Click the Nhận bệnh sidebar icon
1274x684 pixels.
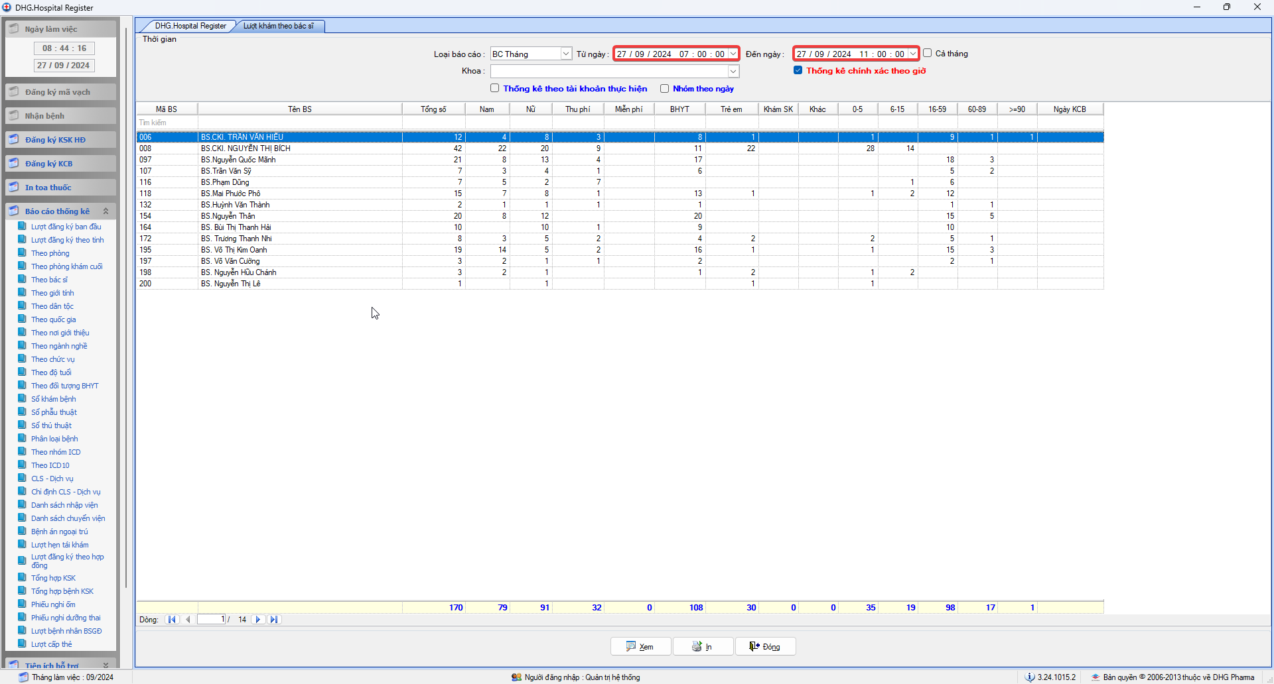coord(14,115)
